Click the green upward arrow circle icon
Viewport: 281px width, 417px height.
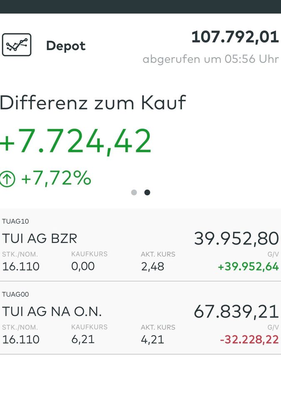(7, 179)
